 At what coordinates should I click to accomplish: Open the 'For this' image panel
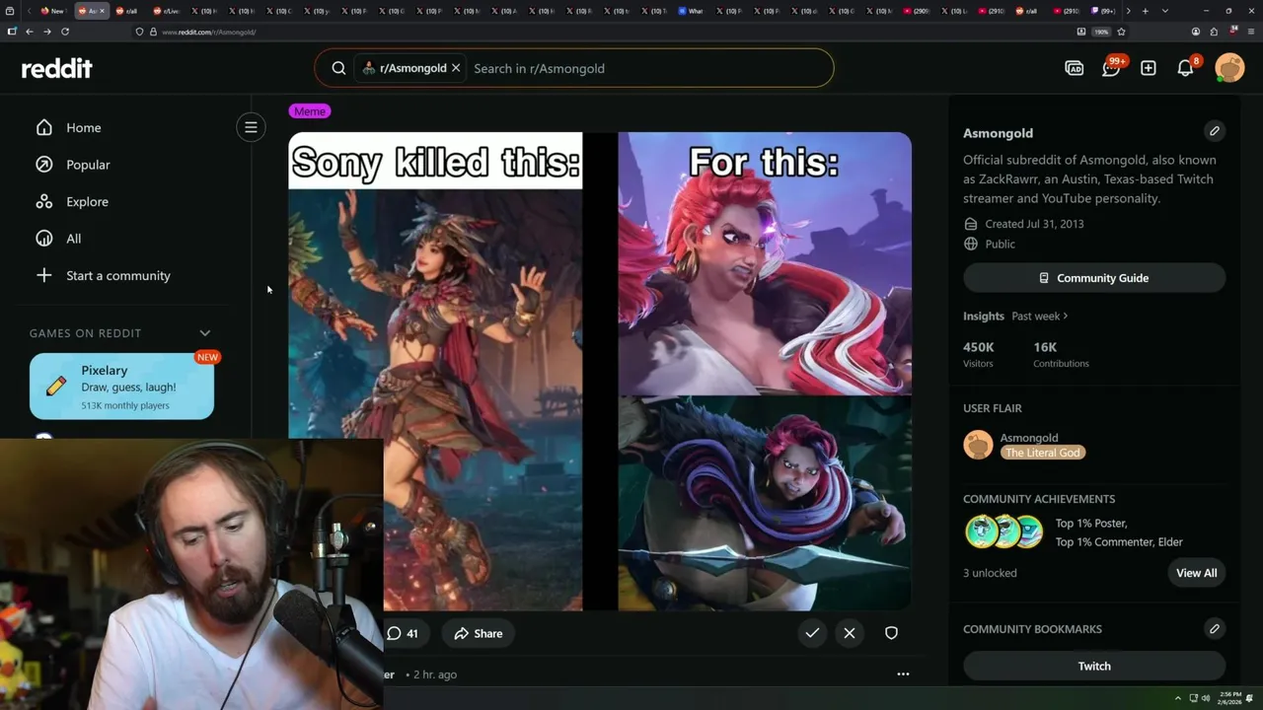click(765, 371)
